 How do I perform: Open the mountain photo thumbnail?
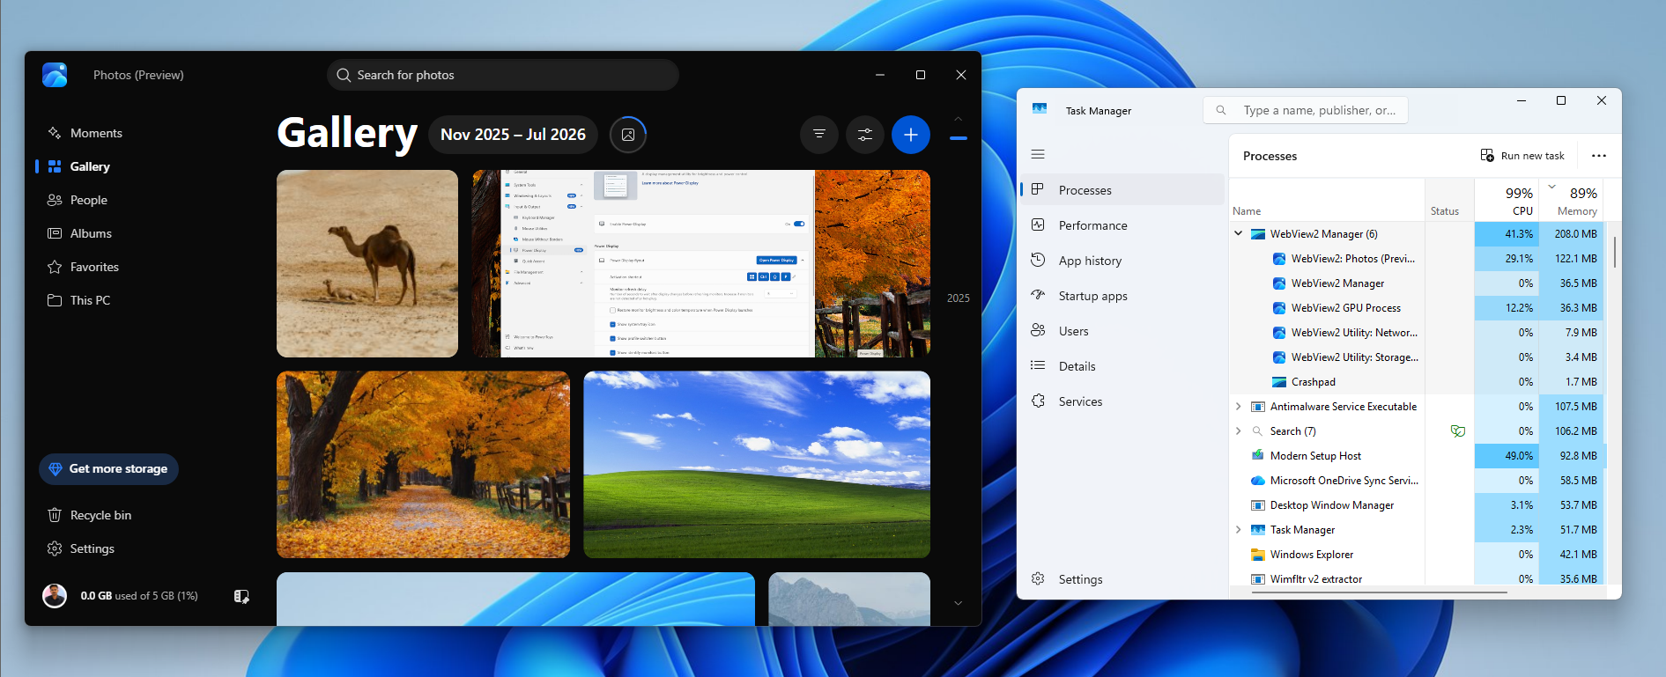849,599
